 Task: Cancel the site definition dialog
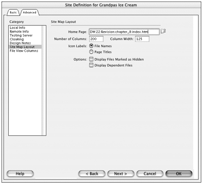click(x=150, y=174)
